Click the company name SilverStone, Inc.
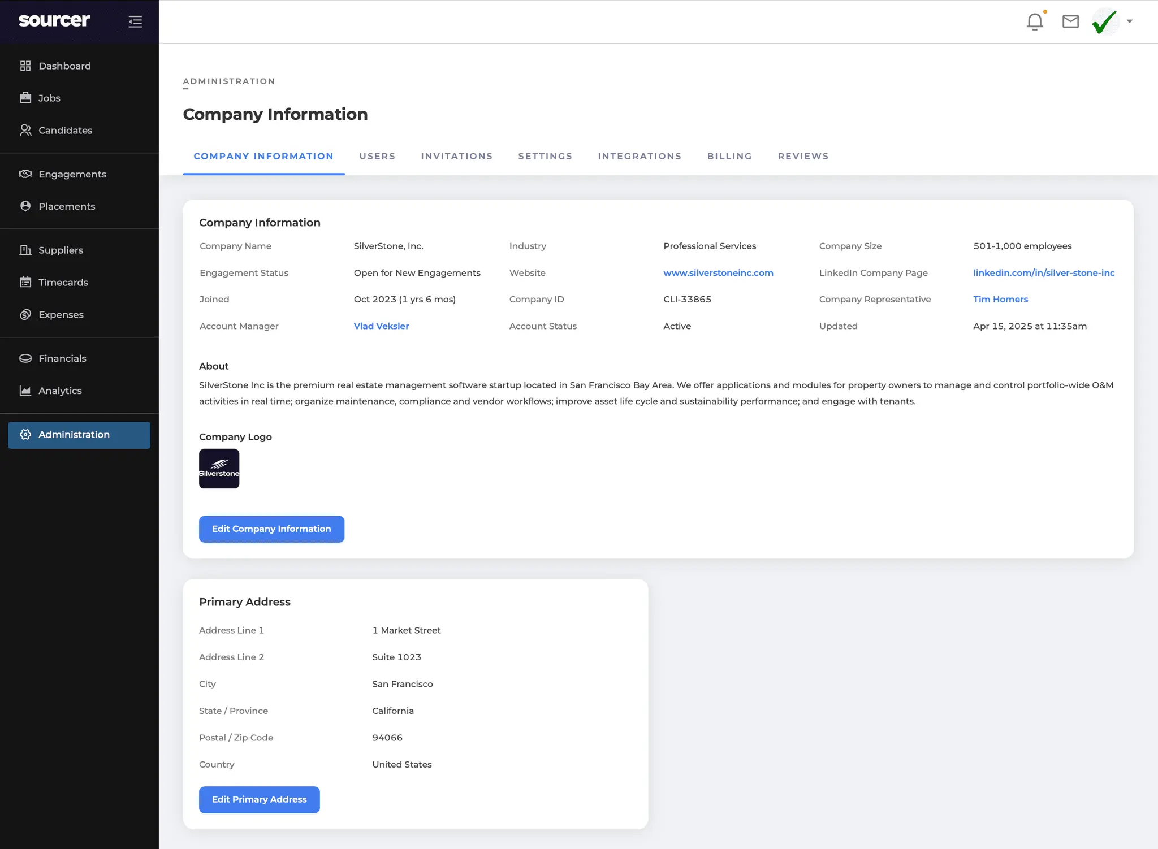This screenshot has height=849, width=1158. pos(388,246)
